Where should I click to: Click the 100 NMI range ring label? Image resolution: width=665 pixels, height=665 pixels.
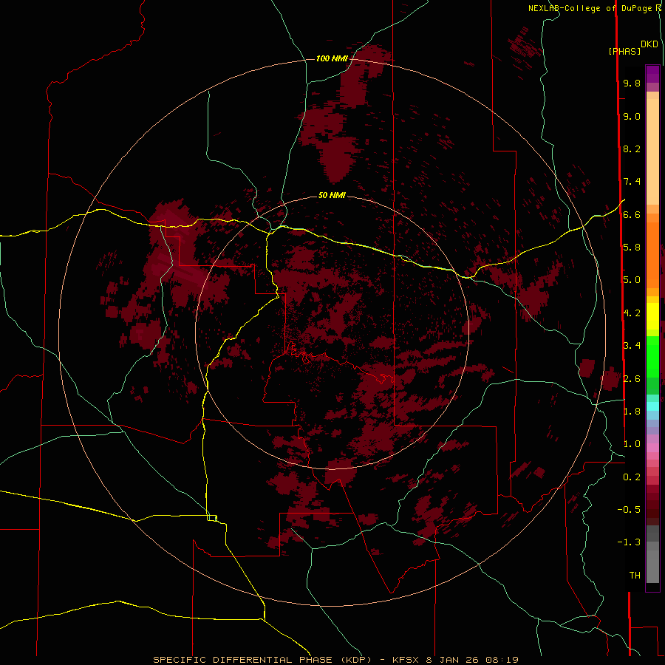coord(332,58)
